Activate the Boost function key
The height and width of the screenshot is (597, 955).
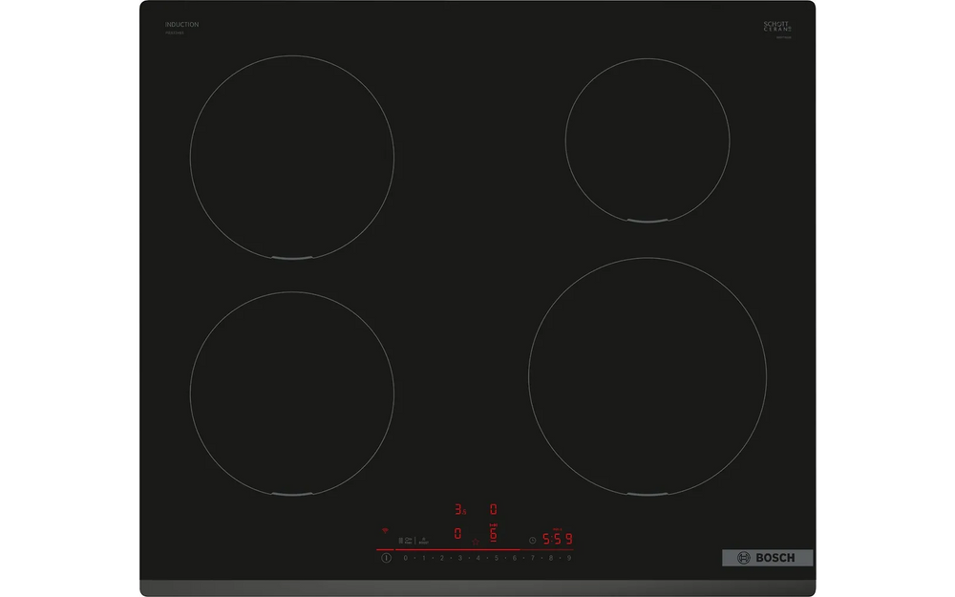423,540
